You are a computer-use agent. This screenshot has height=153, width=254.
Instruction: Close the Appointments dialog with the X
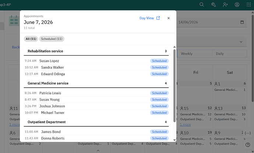pyautogui.click(x=169, y=18)
